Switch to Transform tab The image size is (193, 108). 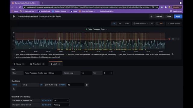coord(37,64)
